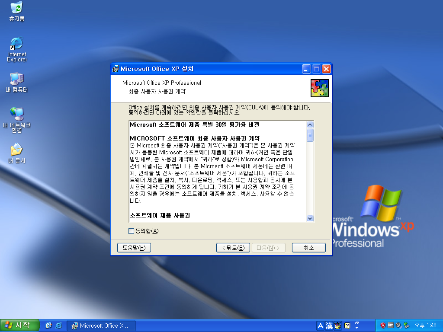The height and width of the screenshot is (332, 443).
Task: Click the installer icon in the title bar
Action: 115,69
